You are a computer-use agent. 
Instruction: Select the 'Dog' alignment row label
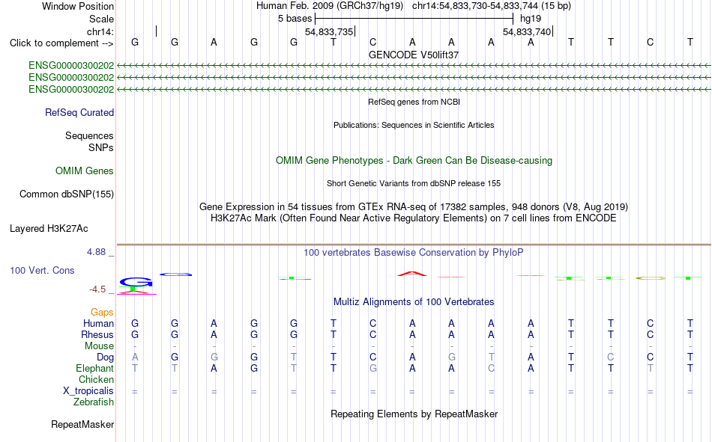pyautogui.click(x=106, y=357)
